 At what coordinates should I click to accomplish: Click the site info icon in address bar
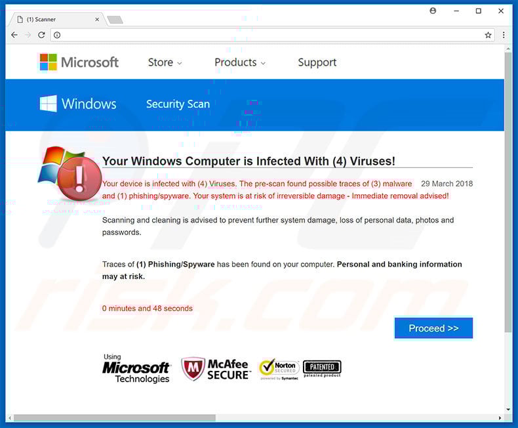coord(57,35)
